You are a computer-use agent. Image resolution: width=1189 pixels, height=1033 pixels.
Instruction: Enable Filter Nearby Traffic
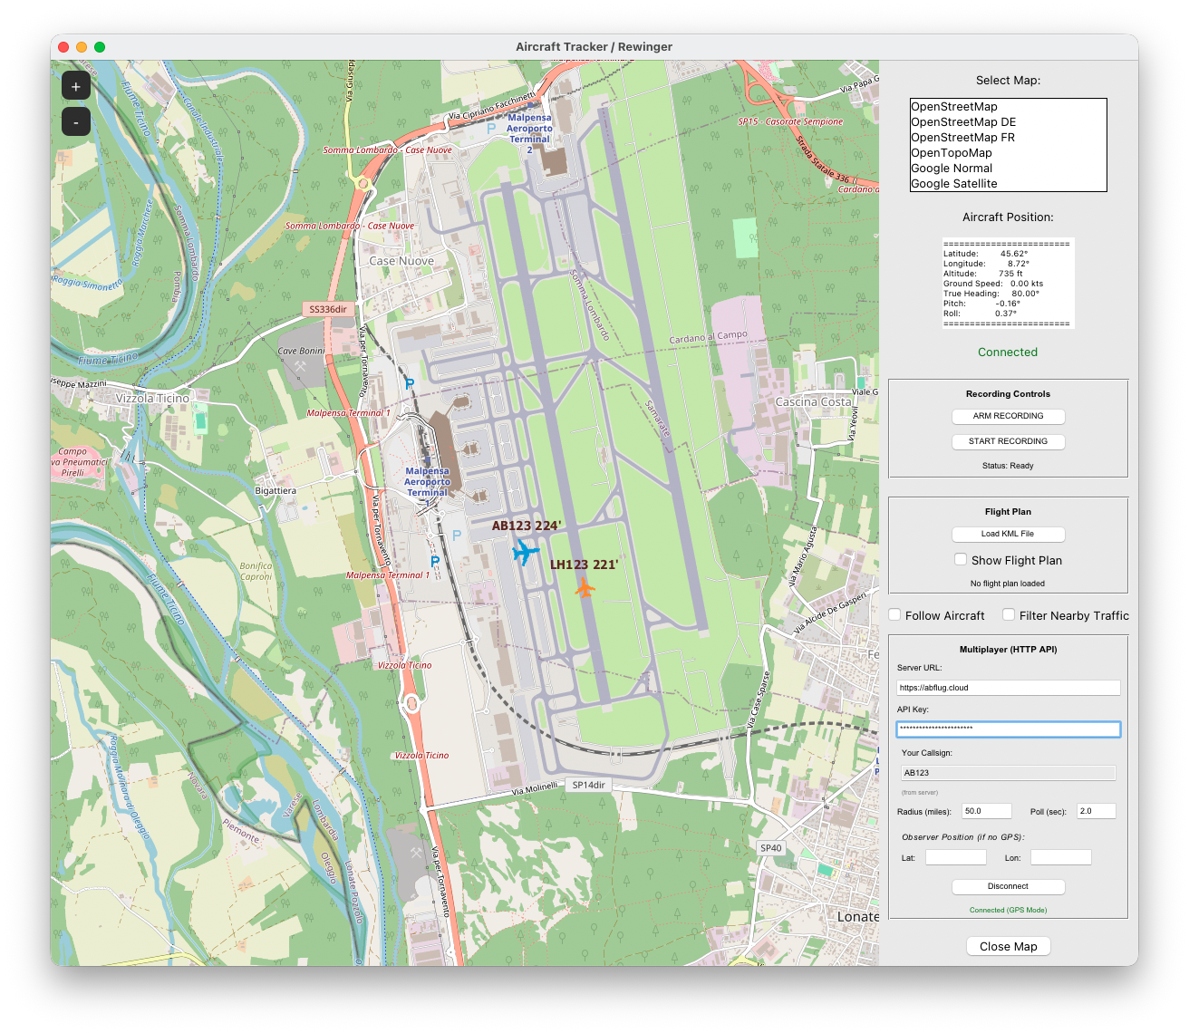1009,614
